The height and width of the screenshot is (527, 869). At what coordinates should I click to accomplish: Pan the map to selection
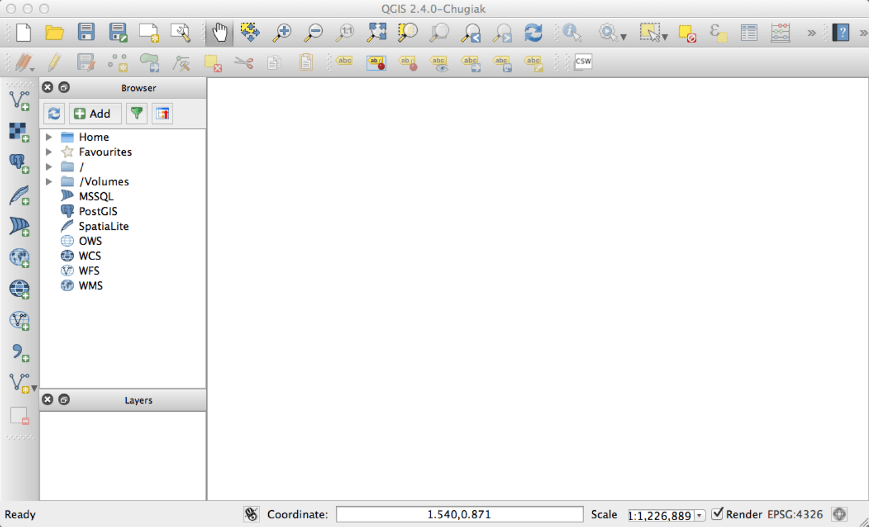coord(250,32)
